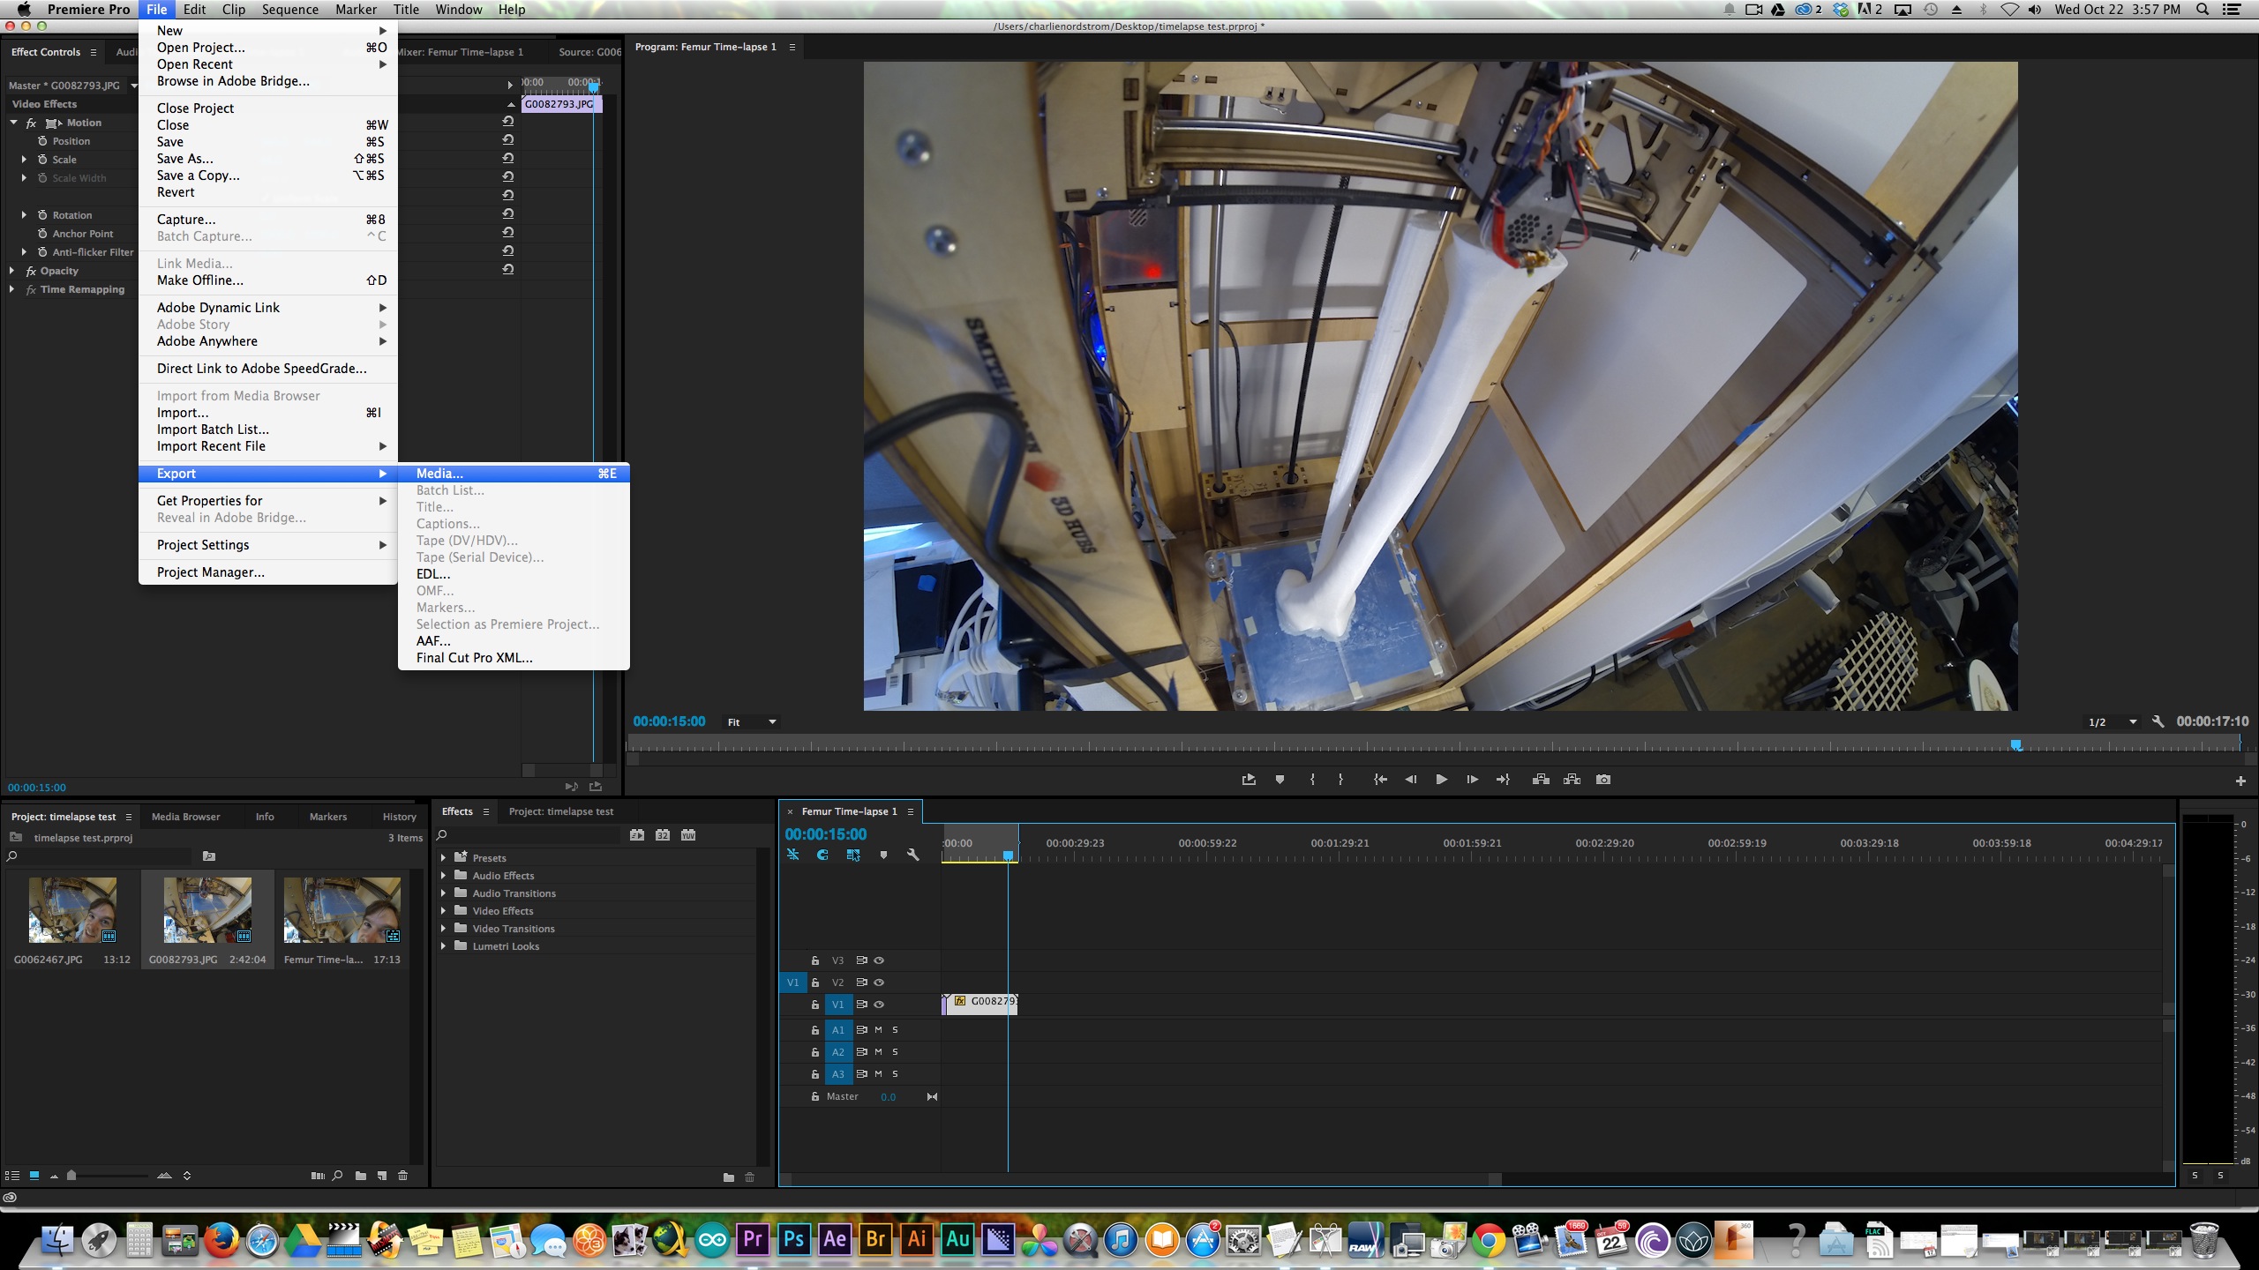Open Sequence menu in menu bar
2259x1270 pixels.
pyautogui.click(x=289, y=10)
